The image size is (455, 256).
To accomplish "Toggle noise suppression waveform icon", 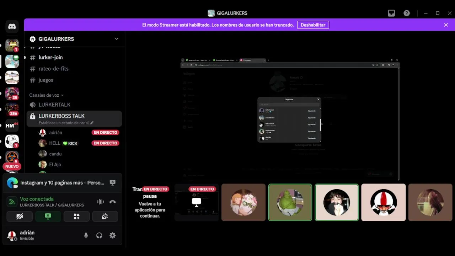I will [x=101, y=202].
